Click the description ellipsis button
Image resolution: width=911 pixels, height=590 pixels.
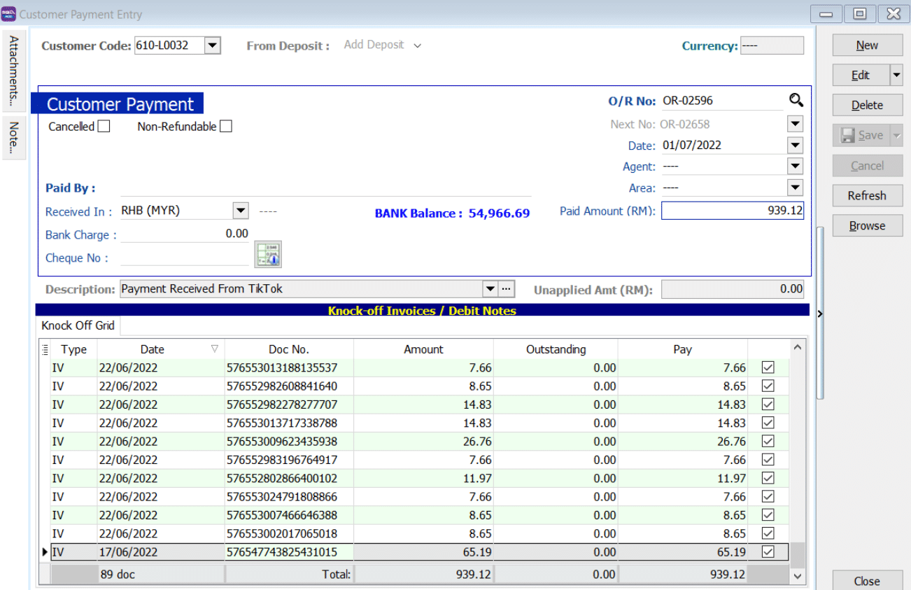click(x=507, y=289)
